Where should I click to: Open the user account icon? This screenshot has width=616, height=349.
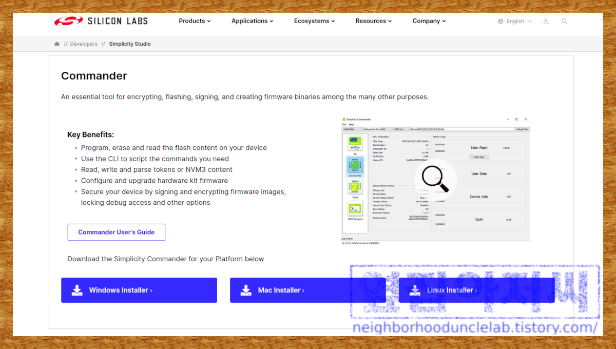coord(546,21)
